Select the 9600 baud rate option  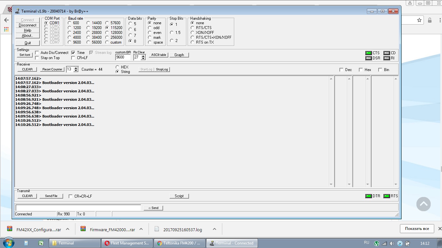[70, 42]
